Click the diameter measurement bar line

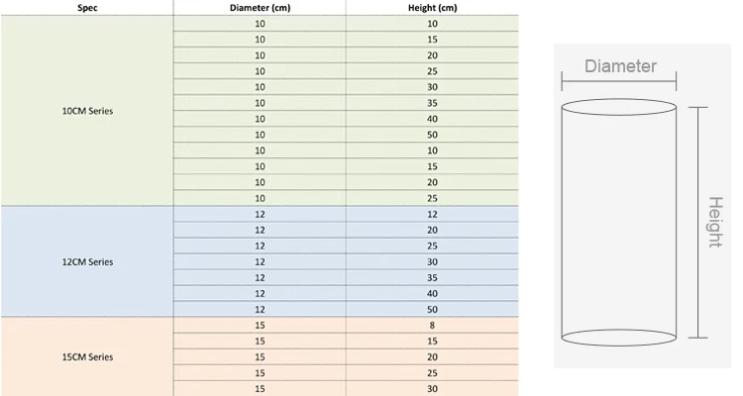click(619, 81)
